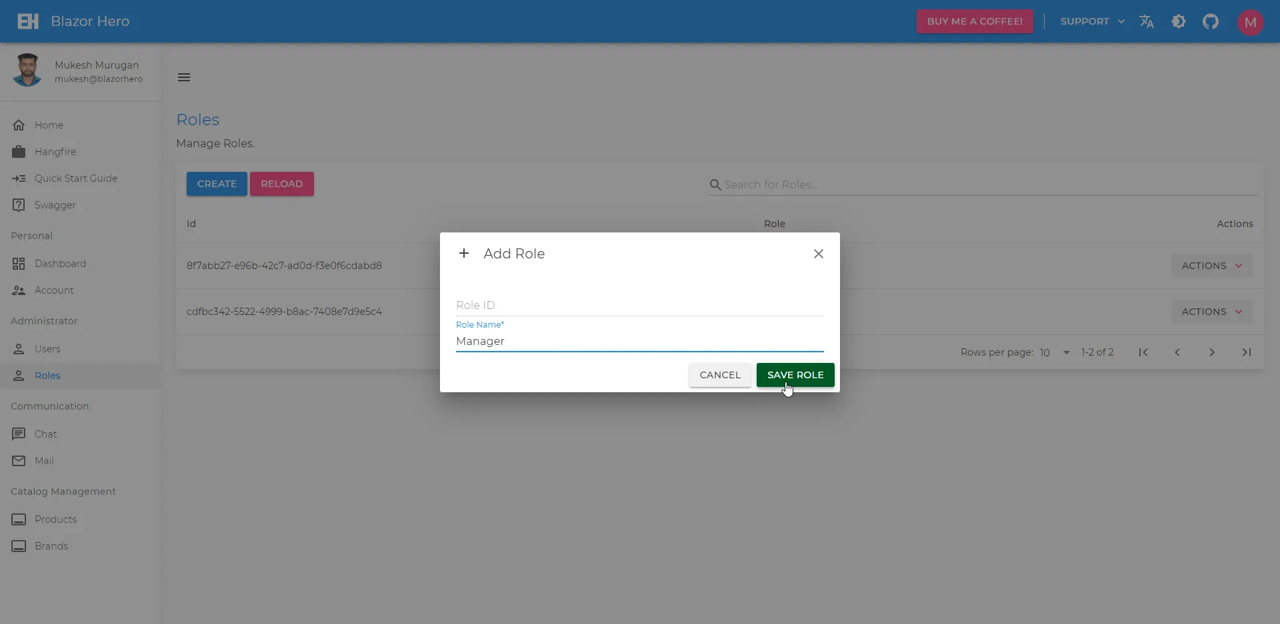
Task: Open the user account avatar menu
Action: click(1250, 21)
